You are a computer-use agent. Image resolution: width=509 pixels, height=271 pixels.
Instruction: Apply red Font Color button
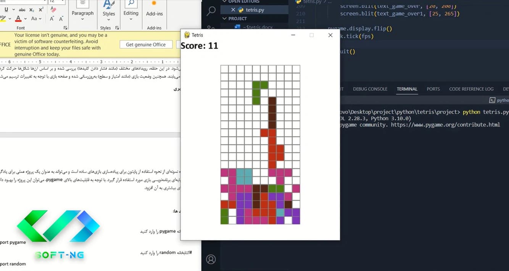point(18,18)
